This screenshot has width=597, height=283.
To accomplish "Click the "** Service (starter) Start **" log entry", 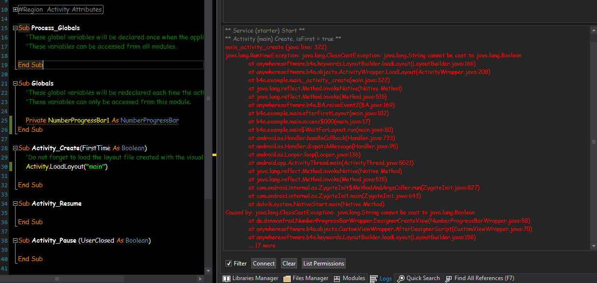I will coord(265,31).
